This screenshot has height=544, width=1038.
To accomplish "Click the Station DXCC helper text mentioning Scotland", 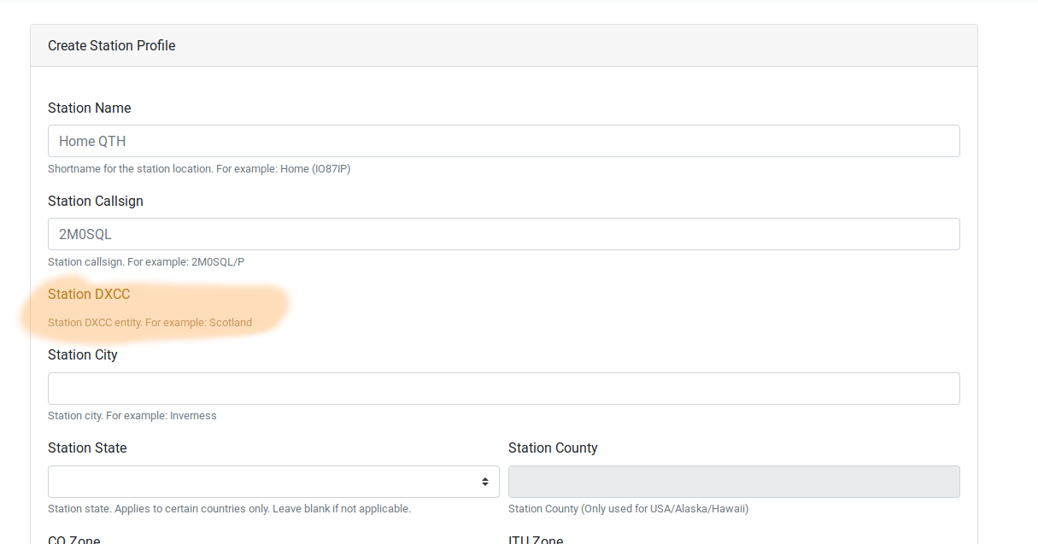I will [150, 322].
